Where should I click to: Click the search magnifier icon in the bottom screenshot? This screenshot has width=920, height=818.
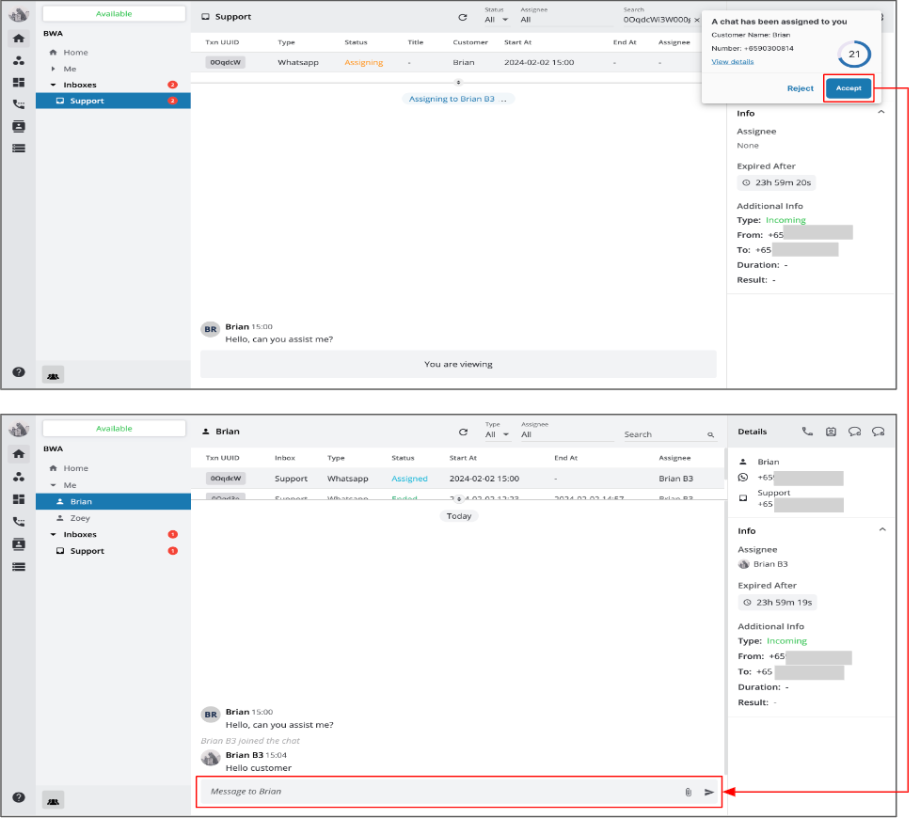pyautogui.click(x=710, y=434)
